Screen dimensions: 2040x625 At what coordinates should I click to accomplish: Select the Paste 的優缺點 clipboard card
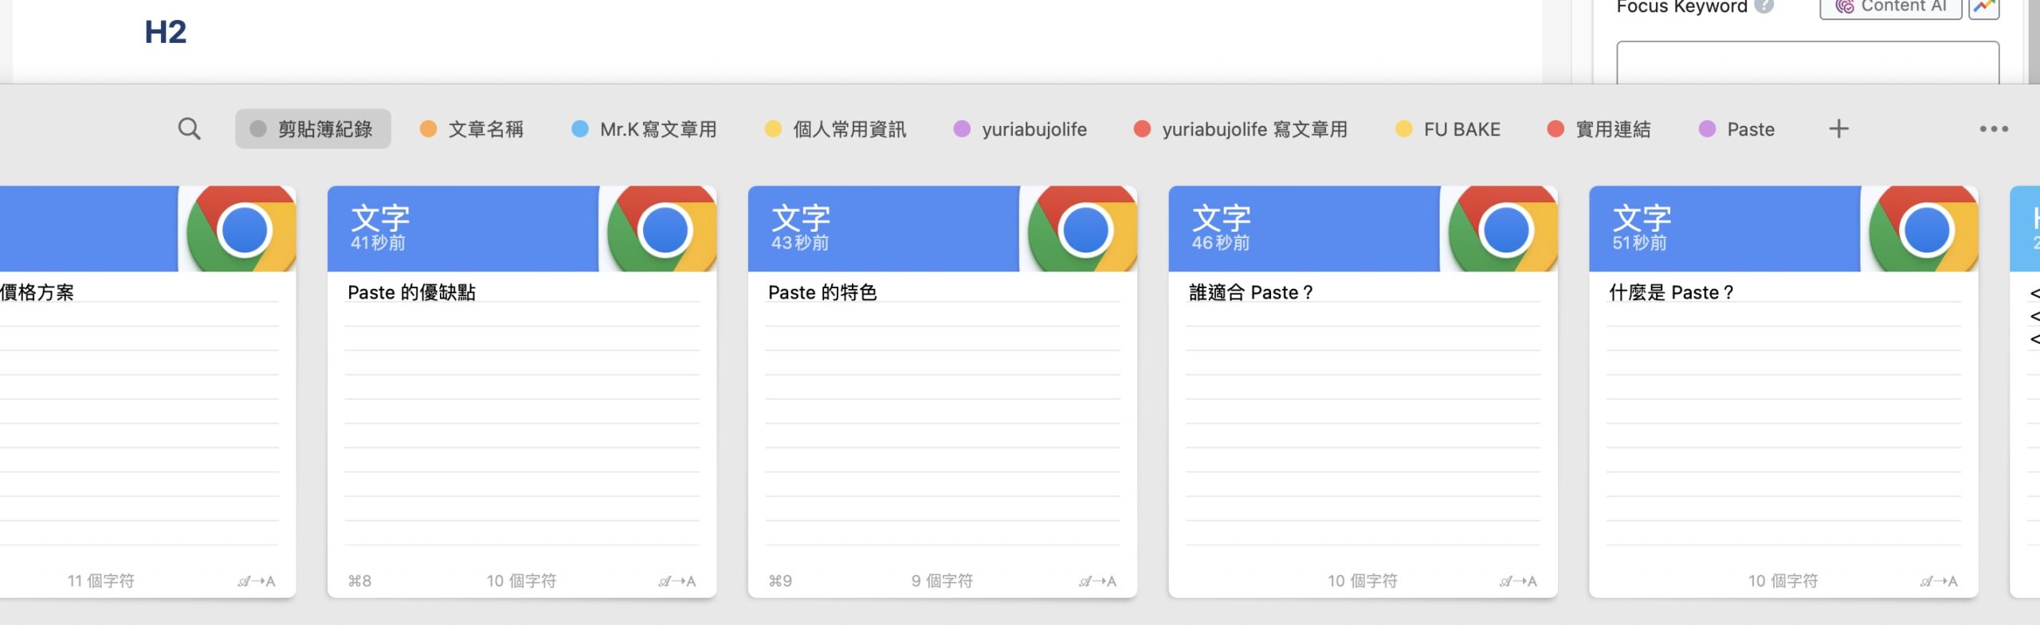tap(522, 392)
